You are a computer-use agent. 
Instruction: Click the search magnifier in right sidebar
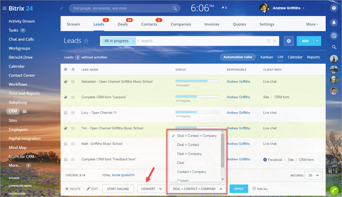334,47
